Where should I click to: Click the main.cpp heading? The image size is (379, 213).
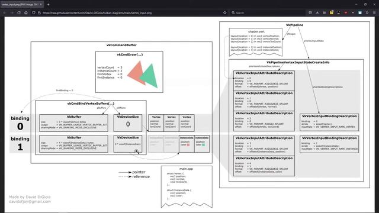click(x=186, y=169)
